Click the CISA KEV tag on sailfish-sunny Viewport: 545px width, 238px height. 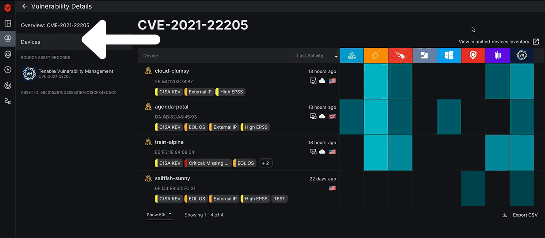tap(170, 199)
